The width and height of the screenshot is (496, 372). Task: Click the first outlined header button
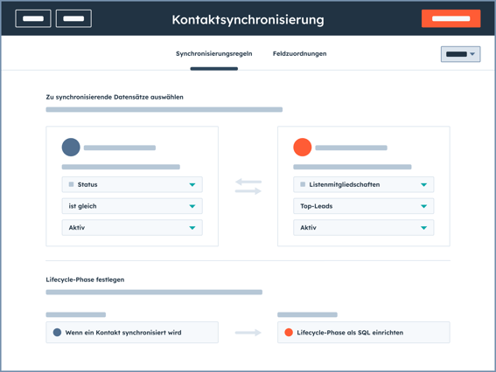point(33,18)
